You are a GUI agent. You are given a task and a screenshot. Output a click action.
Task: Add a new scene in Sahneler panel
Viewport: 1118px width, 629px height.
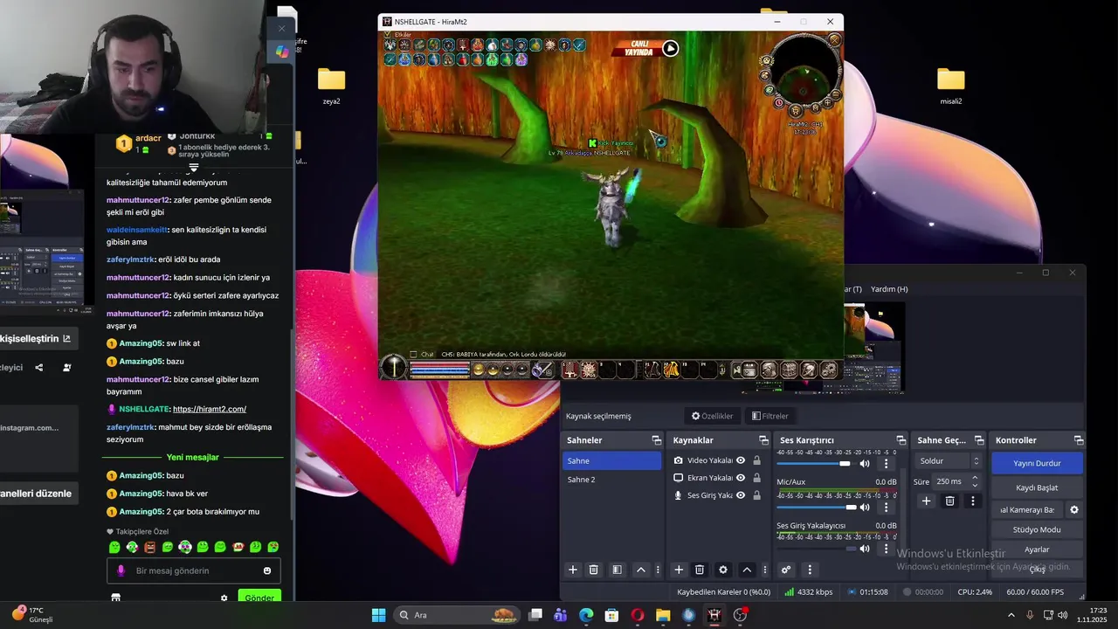click(x=573, y=570)
